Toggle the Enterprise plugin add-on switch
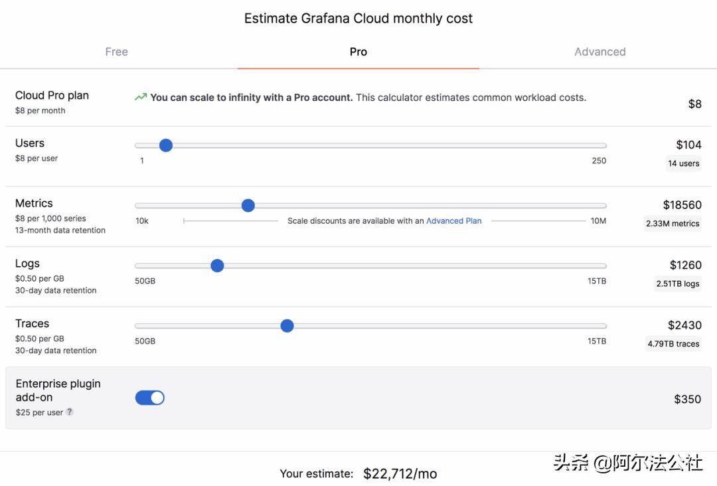Viewport: 717px width, 486px height. click(x=150, y=398)
